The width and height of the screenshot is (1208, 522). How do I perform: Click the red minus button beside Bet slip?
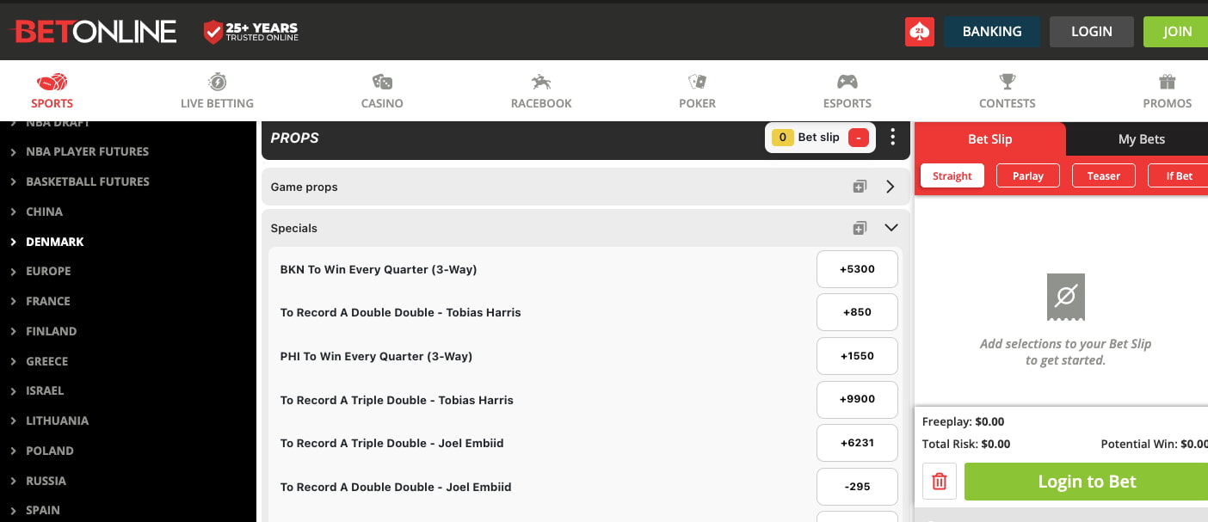click(x=858, y=138)
